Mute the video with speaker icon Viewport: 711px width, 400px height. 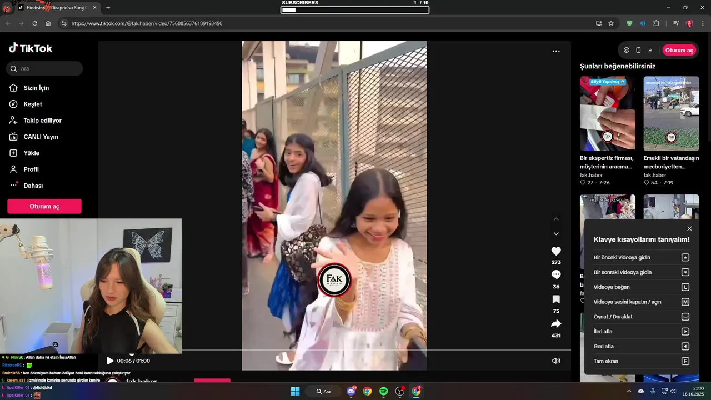tap(556, 361)
